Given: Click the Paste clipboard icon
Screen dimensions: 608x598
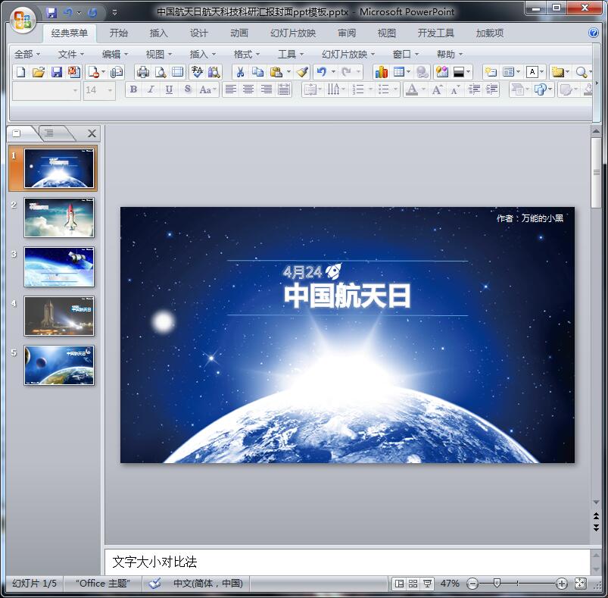Looking at the screenshot, I should pyautogui.click(x=276, y=72).
